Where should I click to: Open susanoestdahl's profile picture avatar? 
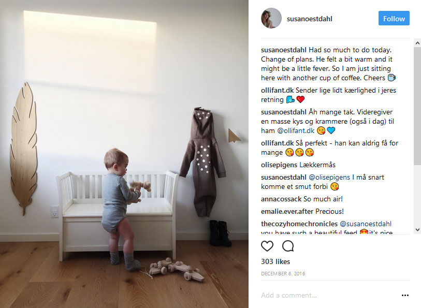[x=271, y=18]
